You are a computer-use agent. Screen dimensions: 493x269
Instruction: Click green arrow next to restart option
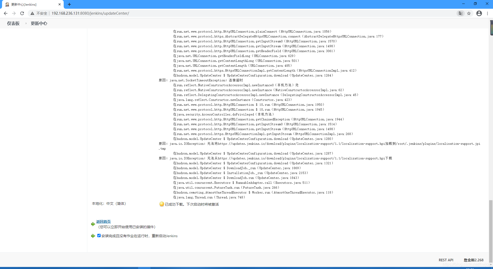pos(93,236)
